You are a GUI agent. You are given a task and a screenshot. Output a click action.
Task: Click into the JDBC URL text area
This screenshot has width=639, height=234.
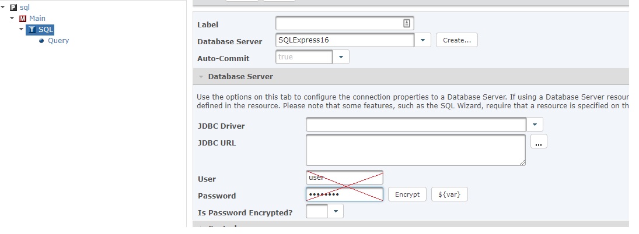[x=415, y=150]
